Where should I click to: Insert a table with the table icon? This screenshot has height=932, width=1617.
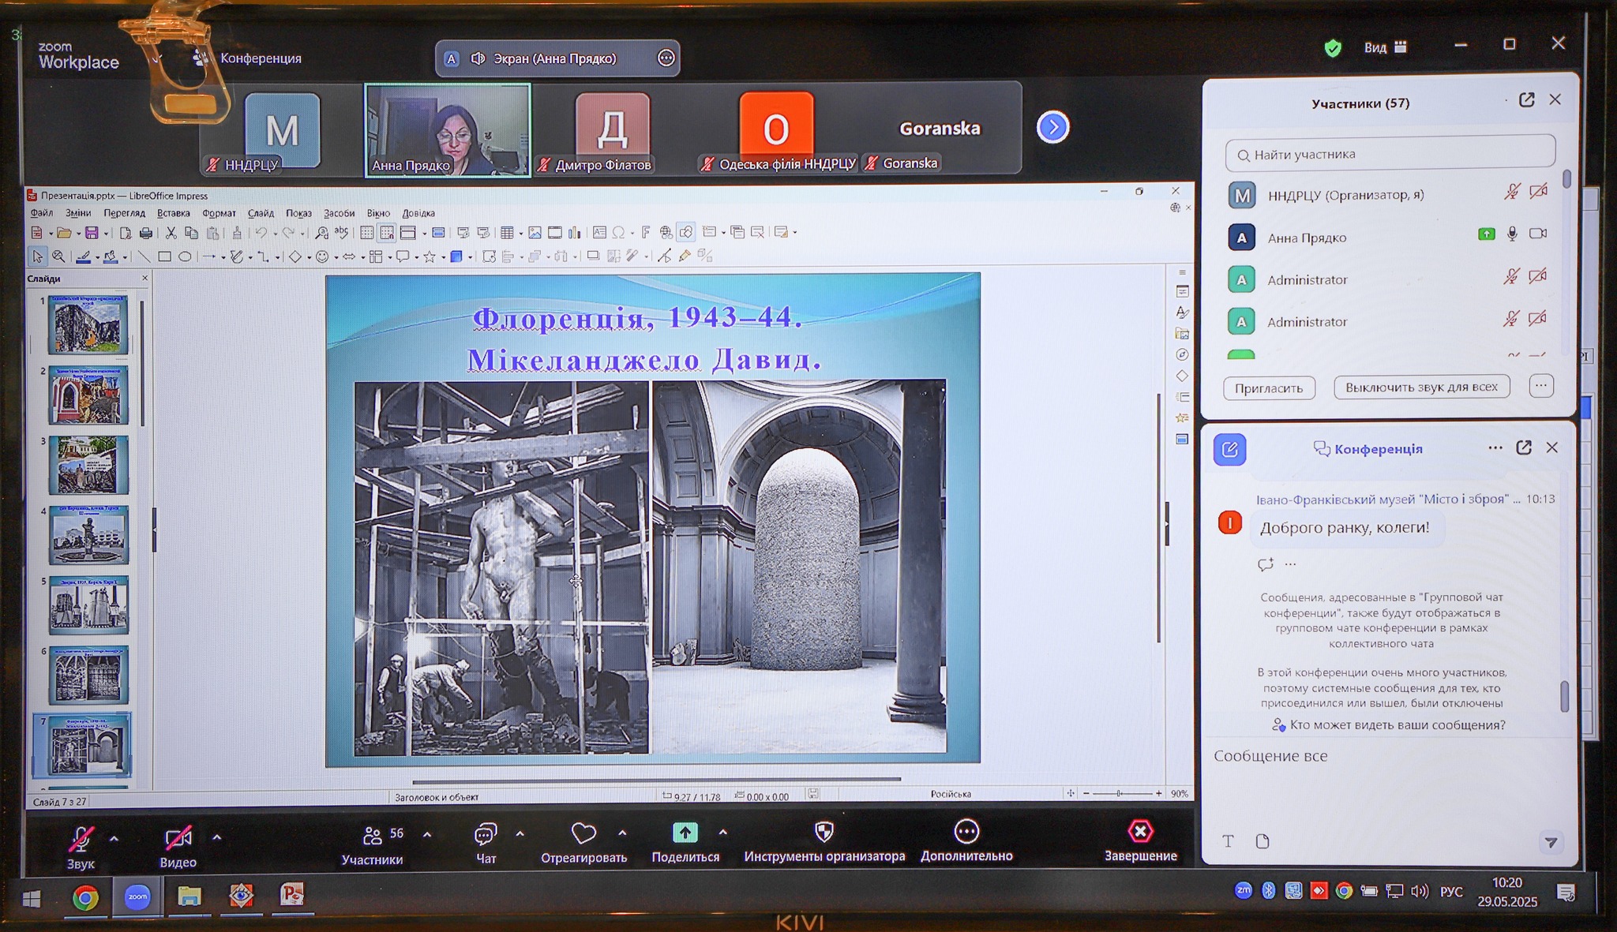coord(507,232)
